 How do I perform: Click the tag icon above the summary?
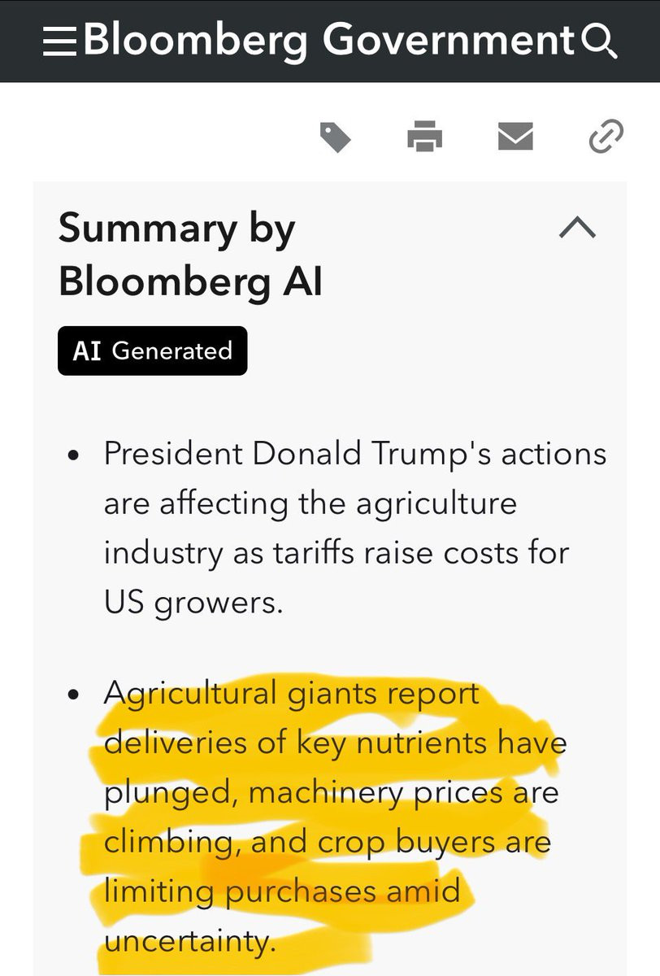click(x=335, y=137)
